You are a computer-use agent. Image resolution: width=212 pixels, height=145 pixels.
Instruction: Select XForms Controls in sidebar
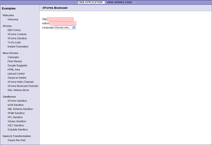pyautogui.click(x=17, y=34)
